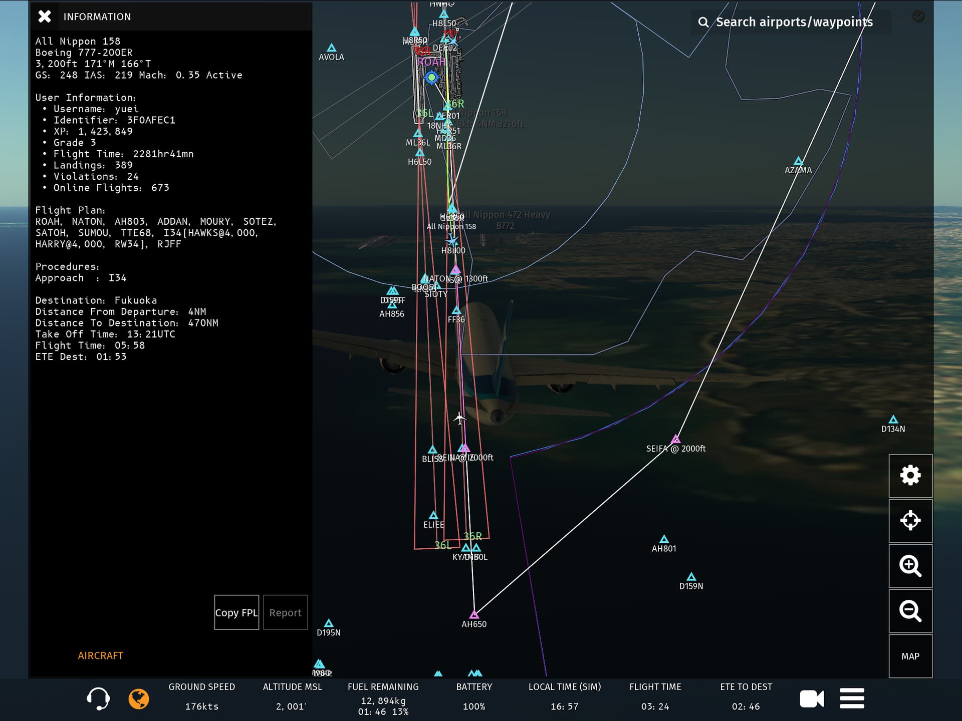Select the AH650 waypoint on route

474,615
